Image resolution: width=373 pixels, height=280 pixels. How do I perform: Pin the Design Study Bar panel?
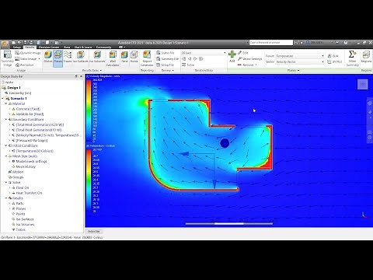coord(76,76)
